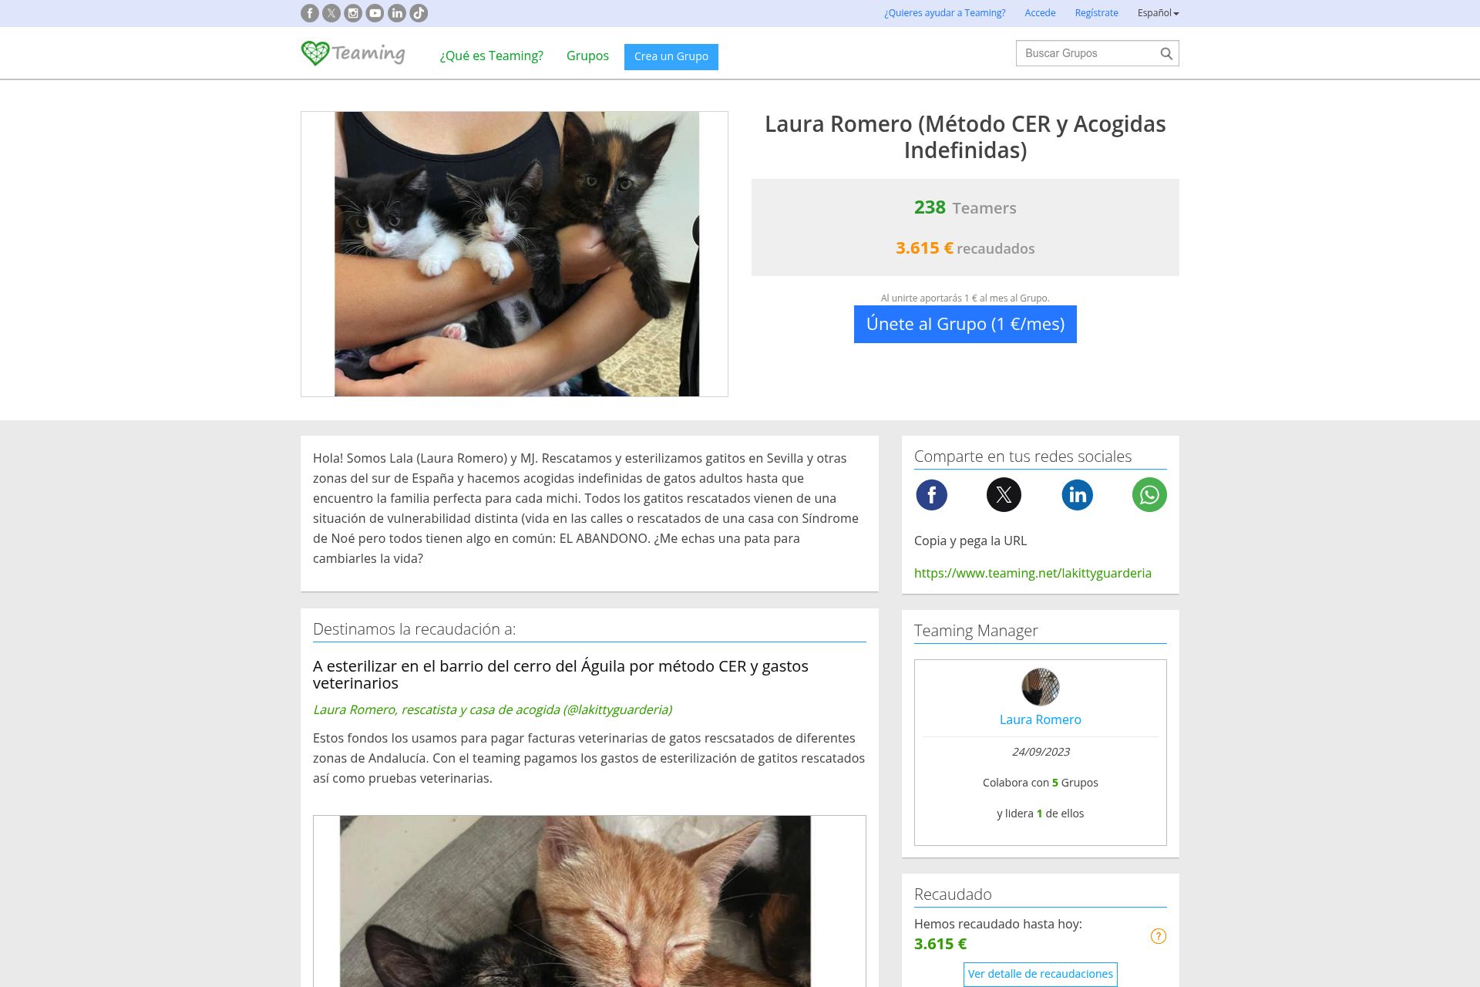This screenshot has height=987, width=1480.
Task: Click Ver detalle de recaudaciones
Action: pyautogui.click(x=1041, y=974)
